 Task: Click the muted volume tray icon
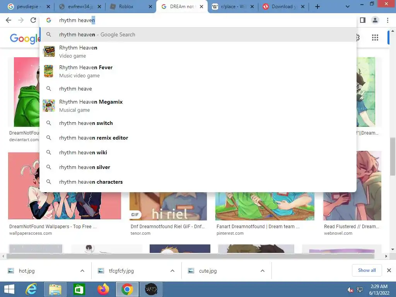[350, 290]
